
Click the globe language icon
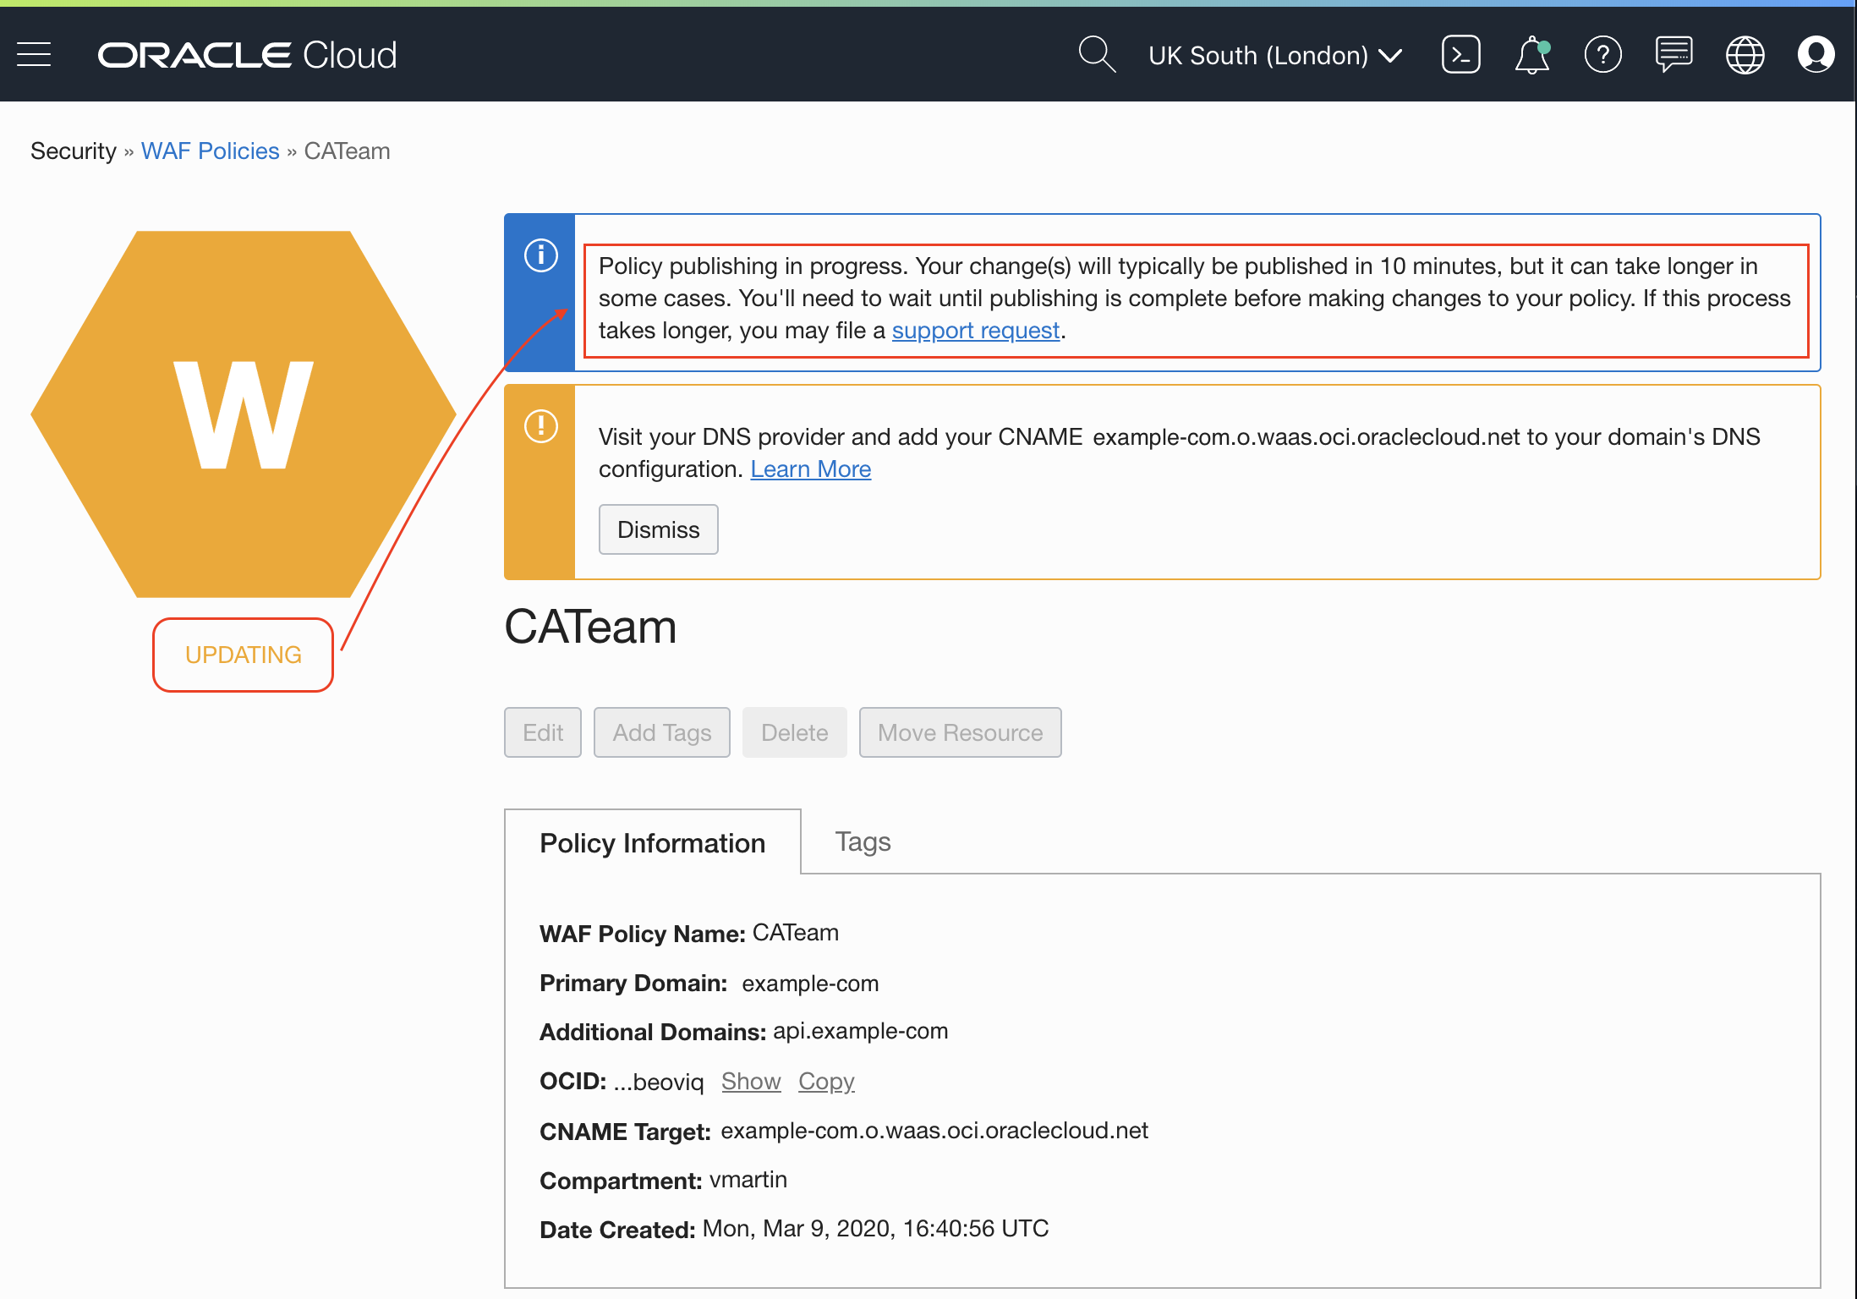click(x=1745, y=55)
